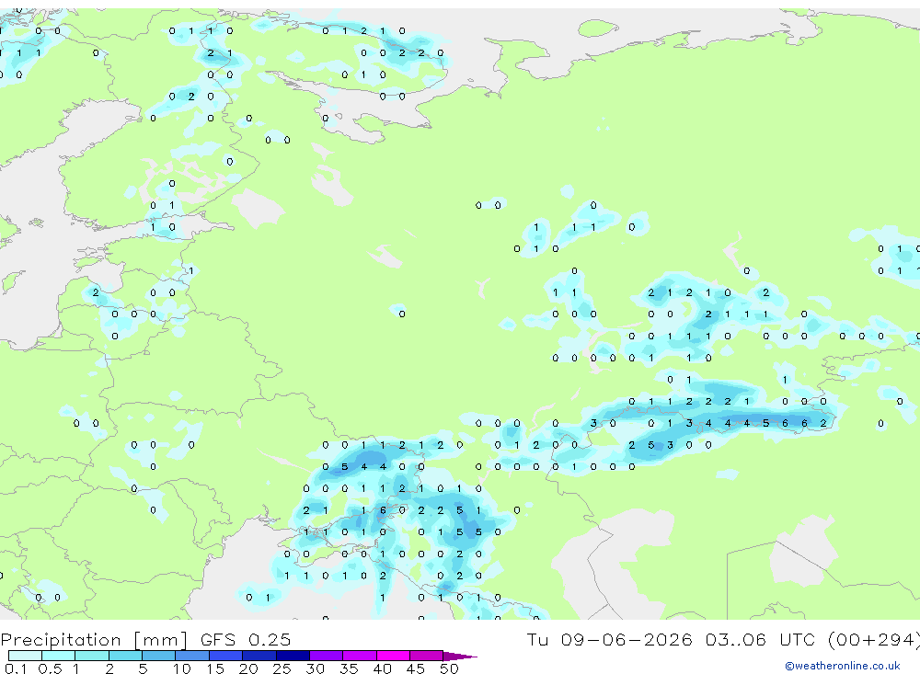Click the 'Precipitation [mm]' title text
Screen dimensions: 920x674
point(94,639)
